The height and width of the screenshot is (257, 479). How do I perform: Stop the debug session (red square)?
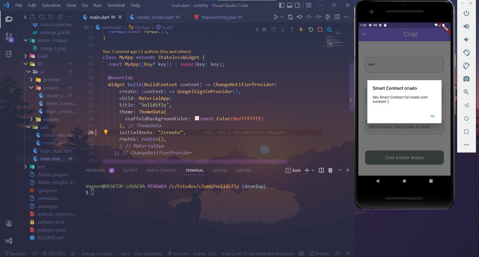pyautogui.click(x=320, y=30)
